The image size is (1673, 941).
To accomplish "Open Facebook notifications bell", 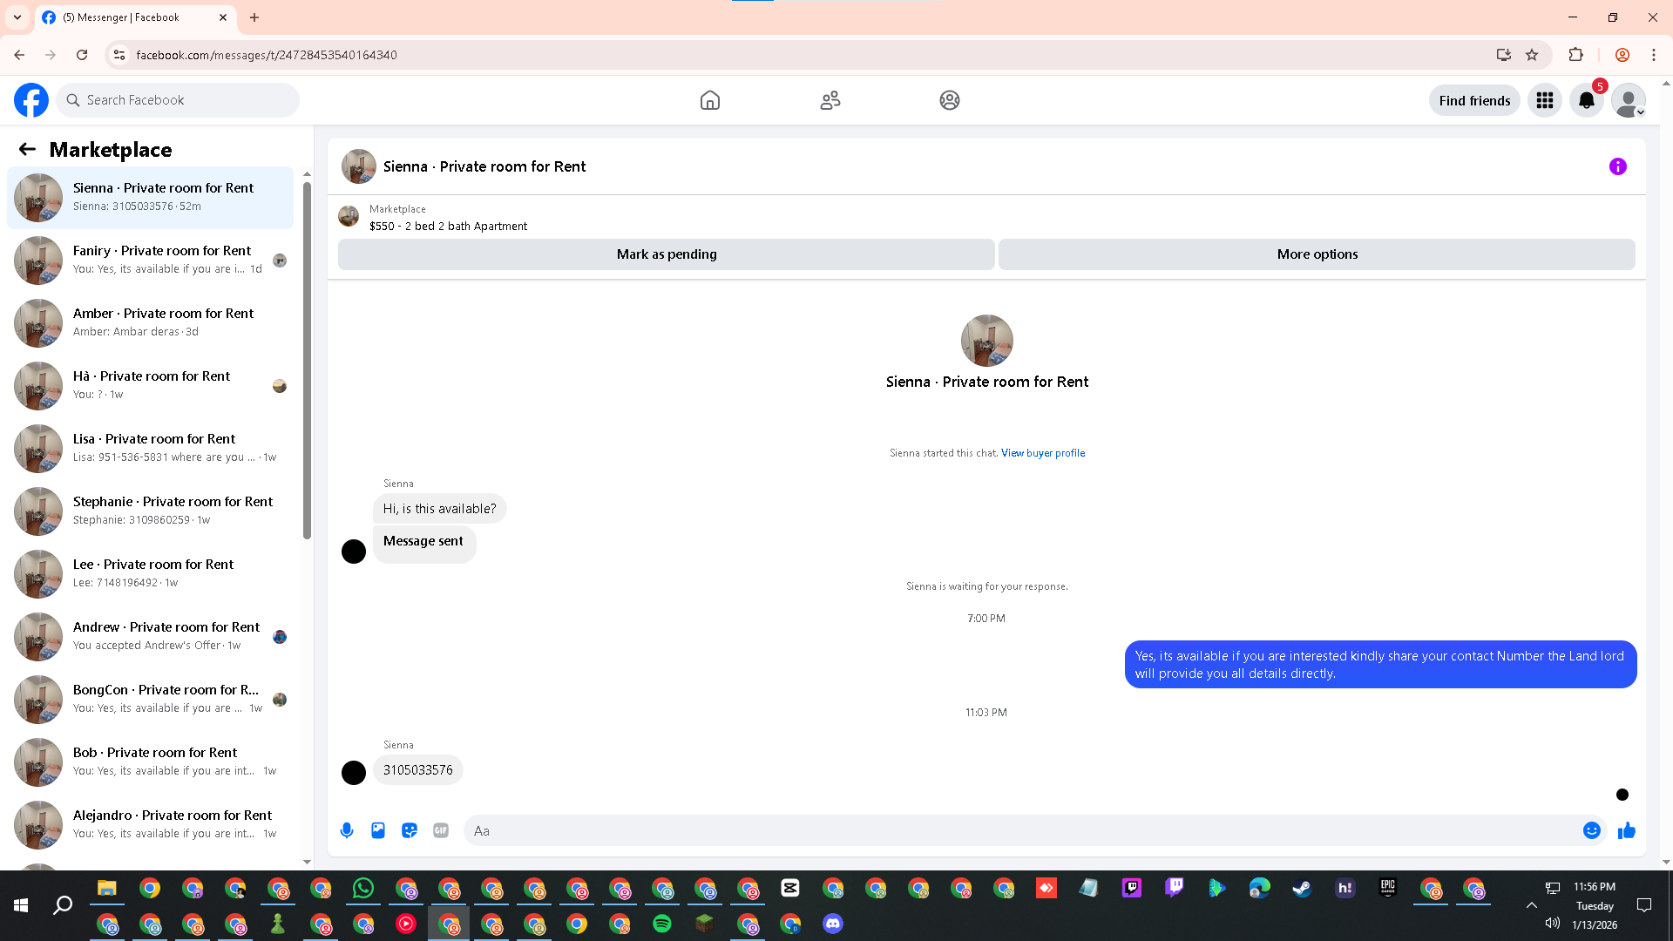I will point(1586,100).
